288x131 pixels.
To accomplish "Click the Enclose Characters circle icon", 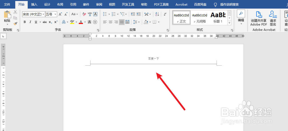I will (x=95, y=22).
